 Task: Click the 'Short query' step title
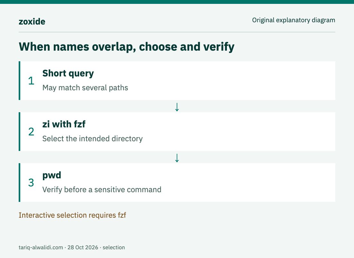click(x=68, y=73)
